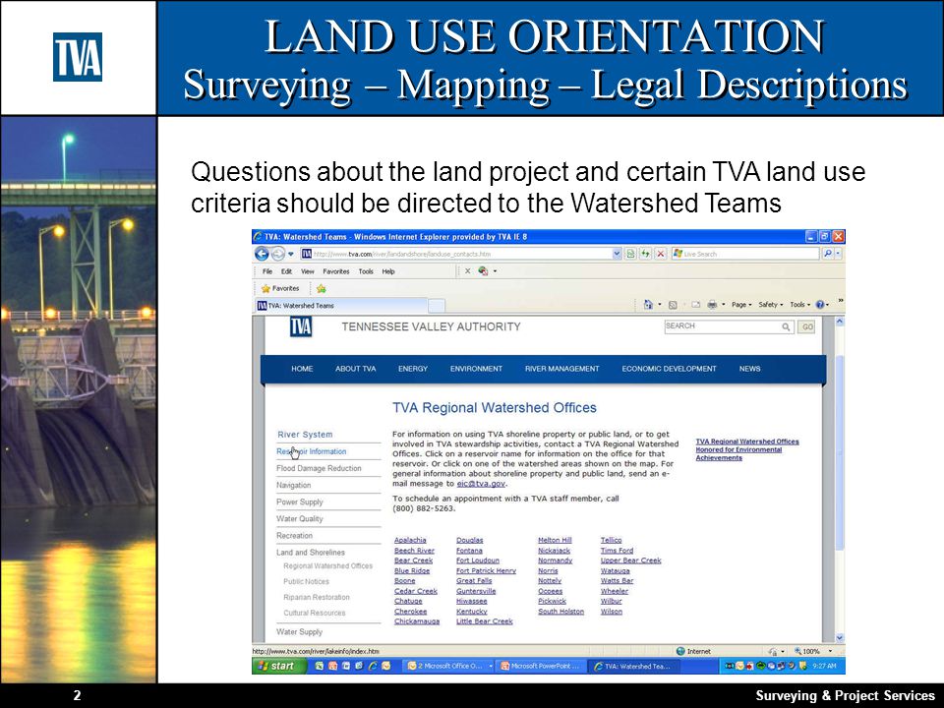Screen dimensions: 944x708
Task: Open the ENVIRONMENT navigation item
Action: 476,369
